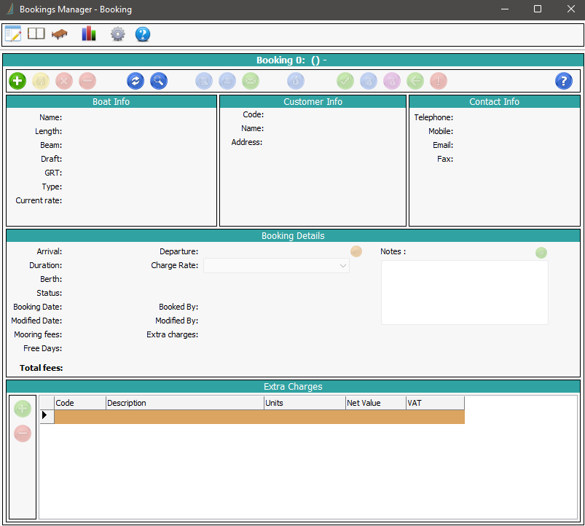Click the 'Total fees:' label
Viewport: 585px width, 526px height.
coord(41,368)
